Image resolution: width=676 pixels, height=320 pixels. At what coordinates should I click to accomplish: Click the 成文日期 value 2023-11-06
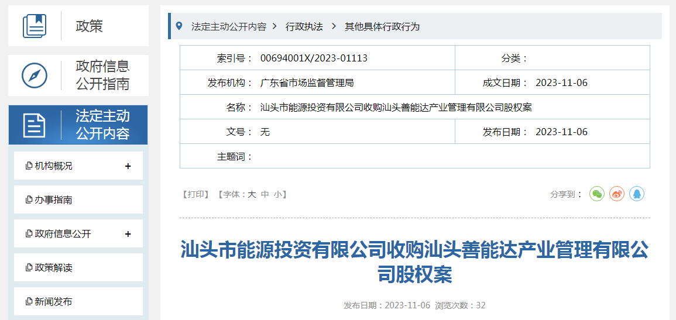pos(561,82)
